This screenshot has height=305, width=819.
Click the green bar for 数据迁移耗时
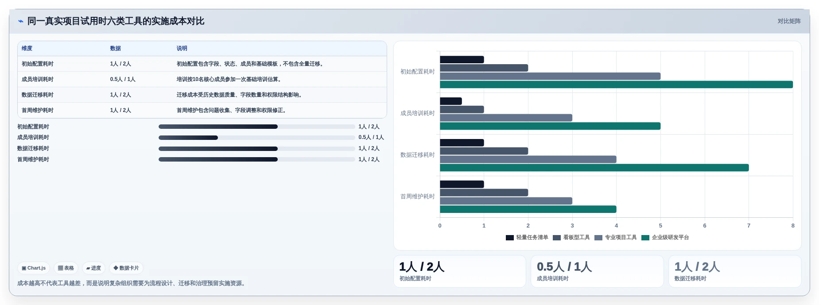[594, 168]
